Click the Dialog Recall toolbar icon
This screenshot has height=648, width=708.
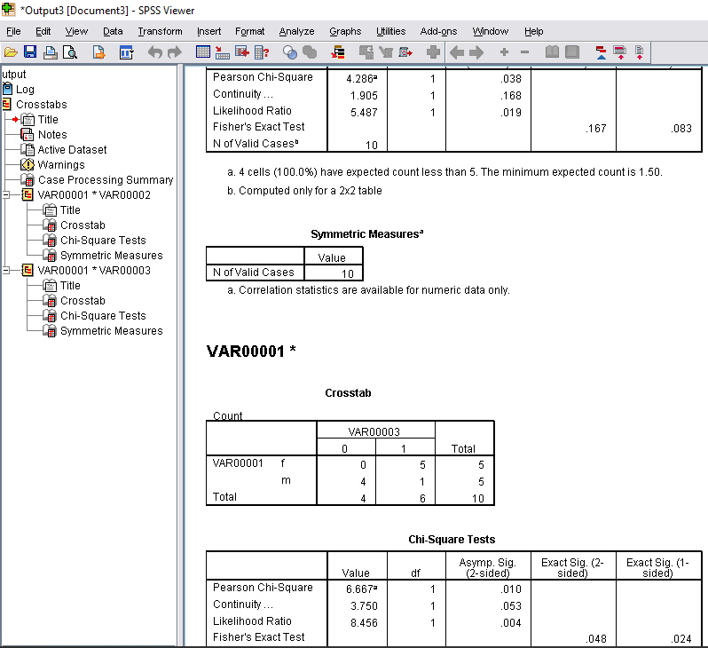pyautogui.click(x=126, y=53)
